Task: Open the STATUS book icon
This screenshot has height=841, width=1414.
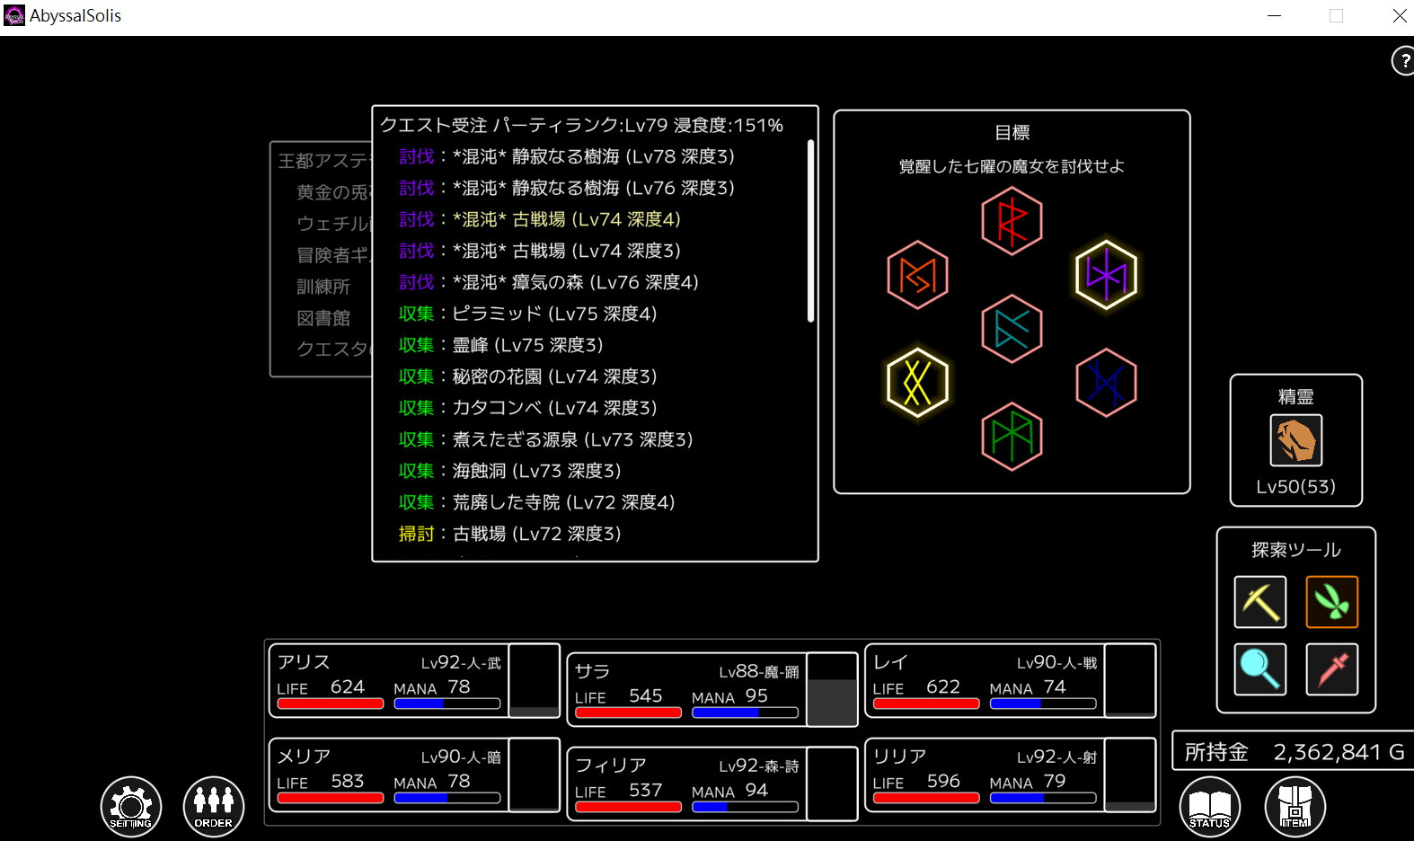Action: (1210, 806)
